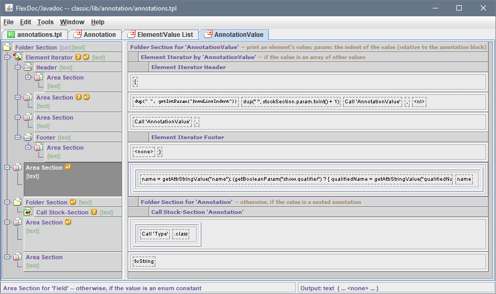
Task: Collapse the nested Folder Section node
Action: tap(7, 202)
